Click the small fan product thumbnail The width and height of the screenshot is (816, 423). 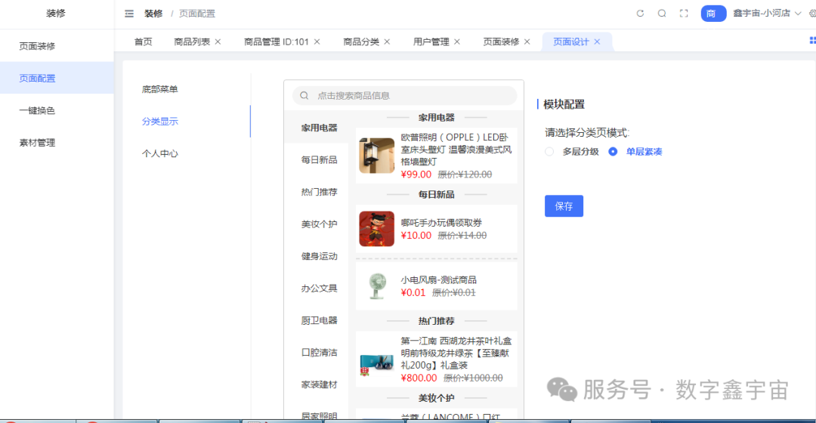(x=377, y=286)
